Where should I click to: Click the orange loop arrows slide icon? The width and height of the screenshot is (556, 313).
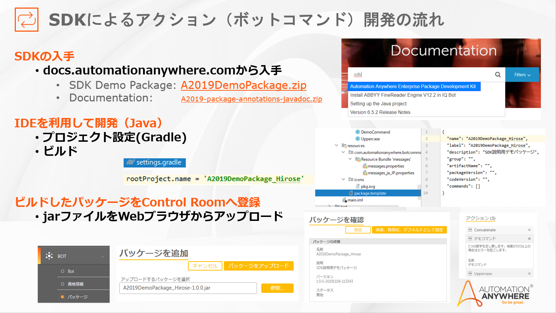[x=27, y=19]
